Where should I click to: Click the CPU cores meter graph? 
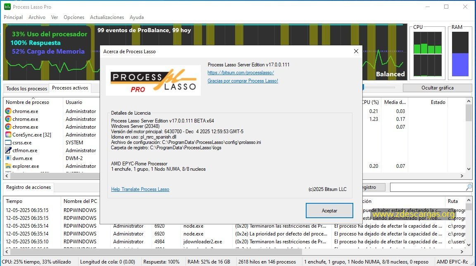click(427, 54)
